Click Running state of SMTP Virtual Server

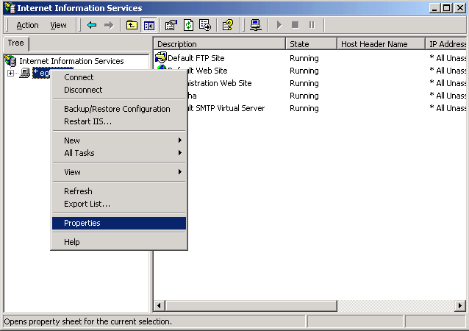coord(304,108)
